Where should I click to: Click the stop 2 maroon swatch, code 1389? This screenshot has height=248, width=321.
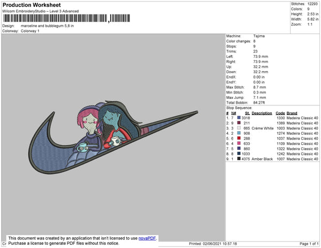click(x=239, y=123)
